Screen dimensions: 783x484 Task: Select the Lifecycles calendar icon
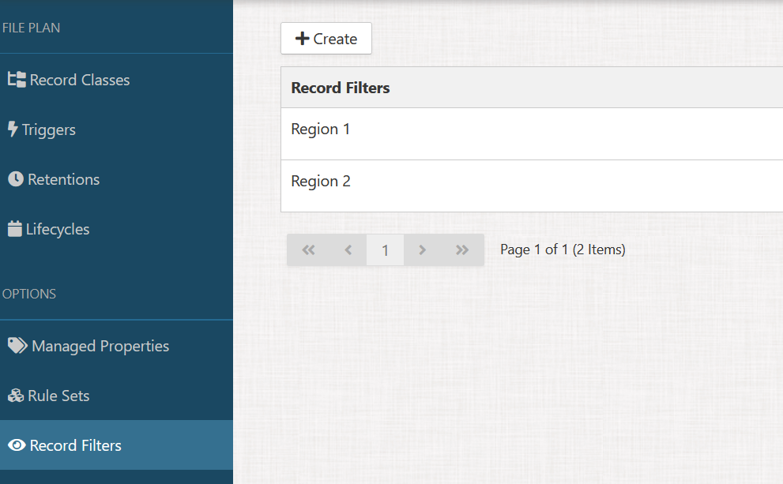click(15, 229)
